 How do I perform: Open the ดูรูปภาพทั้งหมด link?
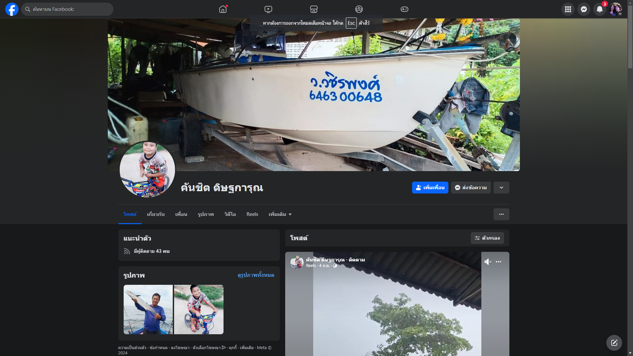(256, 275)
